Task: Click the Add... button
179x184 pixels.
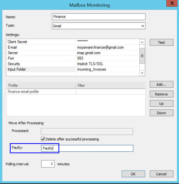Action: click(161, 85)
